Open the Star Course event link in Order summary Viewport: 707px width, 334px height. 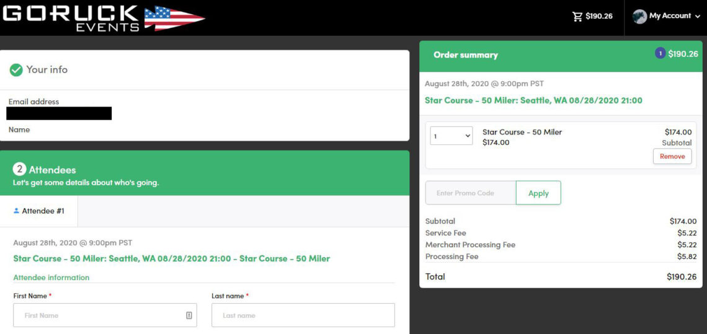point(533,100)
